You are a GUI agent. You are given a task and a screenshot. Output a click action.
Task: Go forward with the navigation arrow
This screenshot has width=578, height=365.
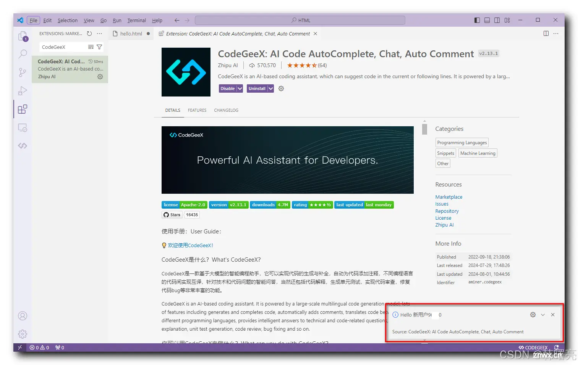pyautogui.click(x=187, y=20)
